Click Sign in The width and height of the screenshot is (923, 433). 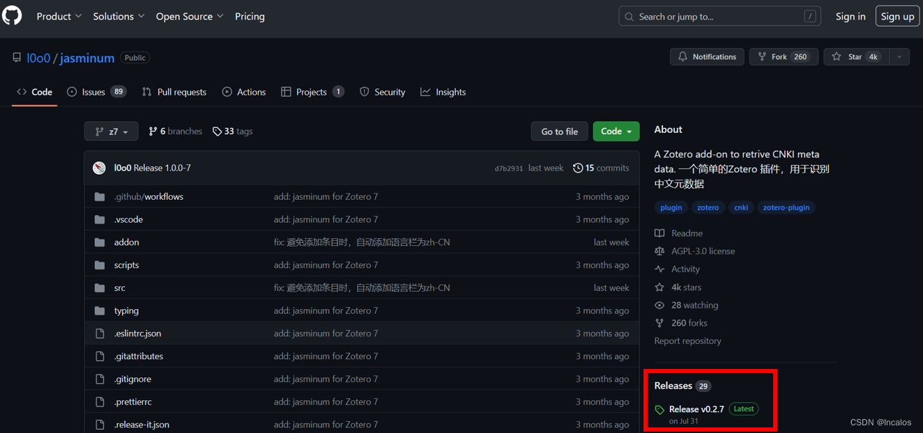point(850,16)
